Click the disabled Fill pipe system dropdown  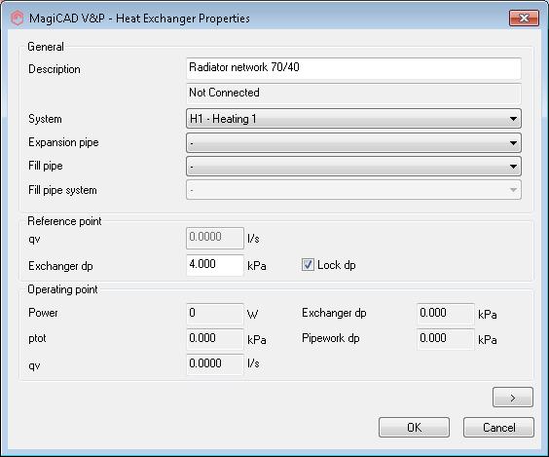click(x=353, y=190)
